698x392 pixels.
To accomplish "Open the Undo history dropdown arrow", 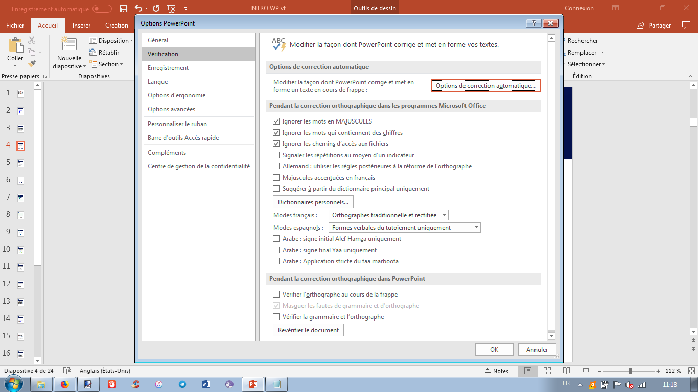I will coord(147,9).
